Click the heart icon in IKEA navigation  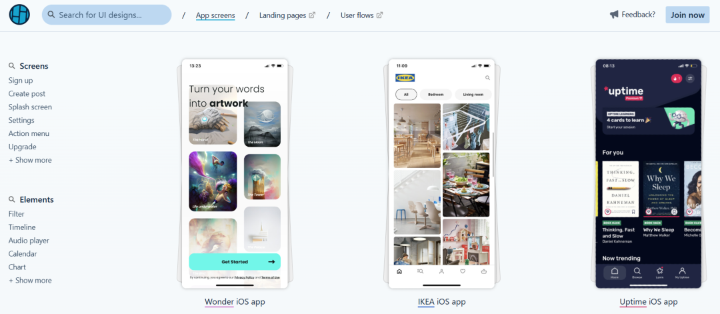[x=463, y=271]
